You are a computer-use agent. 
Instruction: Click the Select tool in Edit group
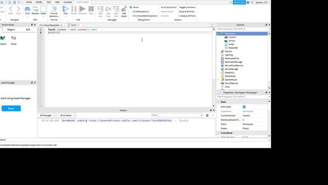[x=43, y=10]
